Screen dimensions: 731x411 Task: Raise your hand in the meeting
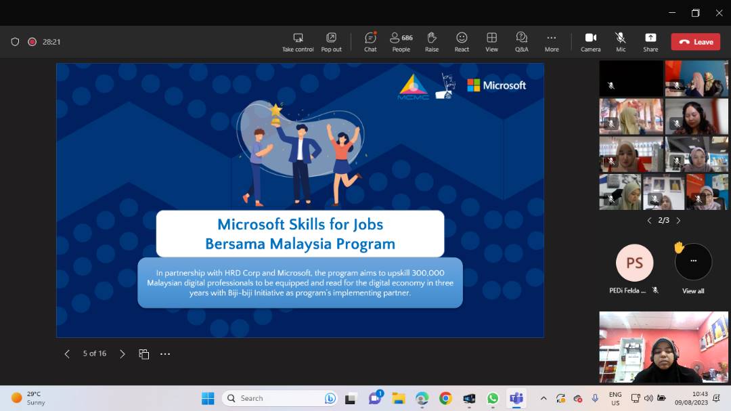tap(432, 42)
